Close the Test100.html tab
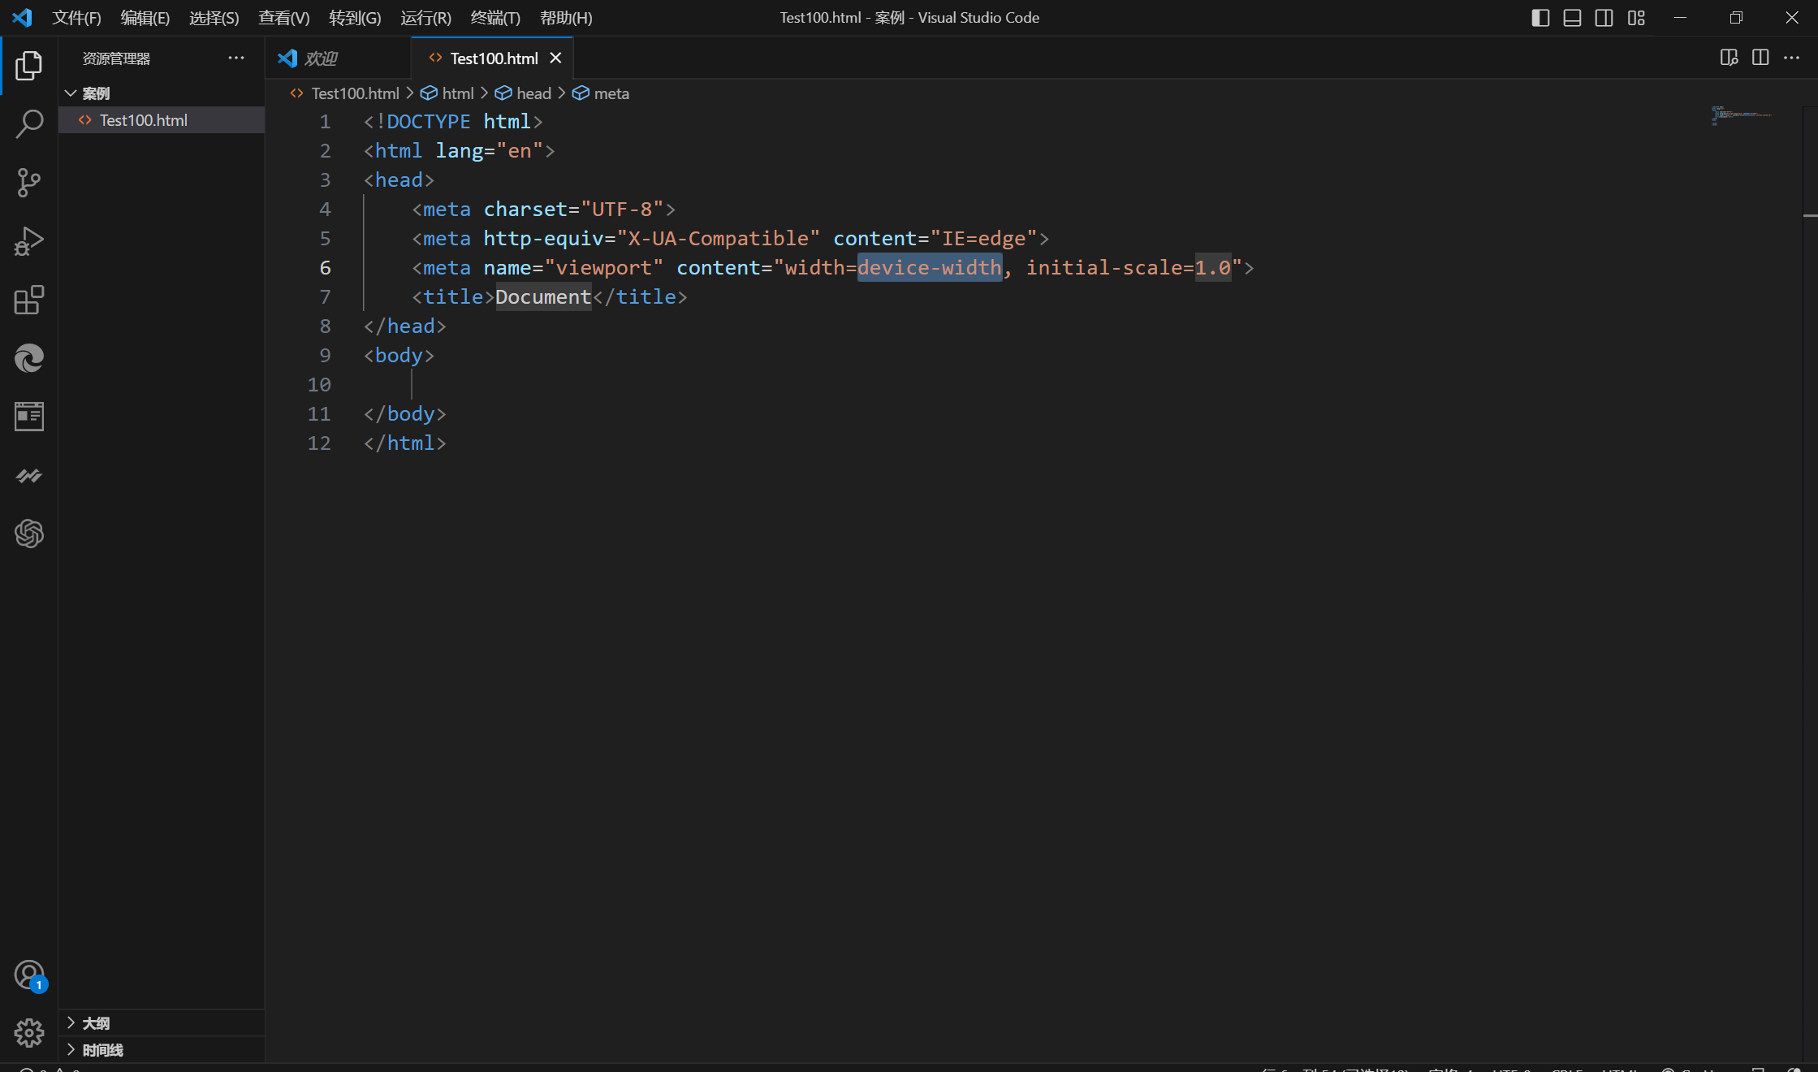This screenshot has height=1072, width=1818. click(555, 58)
